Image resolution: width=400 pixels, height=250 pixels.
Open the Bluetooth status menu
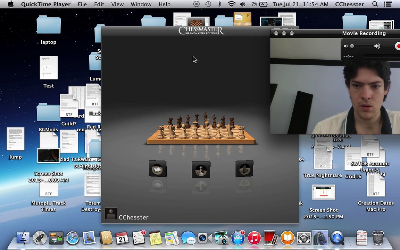[220, 4]
